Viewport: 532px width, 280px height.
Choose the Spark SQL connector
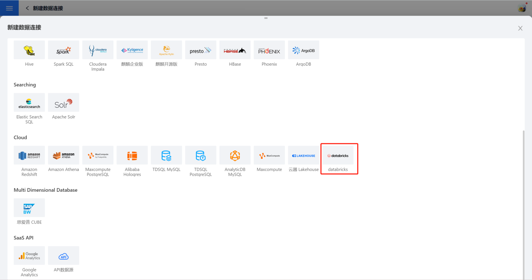[64, 50]
